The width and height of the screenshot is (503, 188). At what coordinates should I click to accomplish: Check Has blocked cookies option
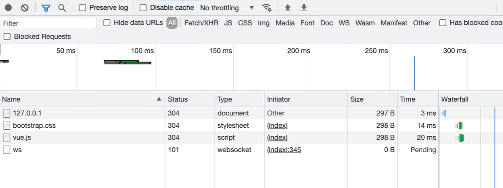point(442,23)
